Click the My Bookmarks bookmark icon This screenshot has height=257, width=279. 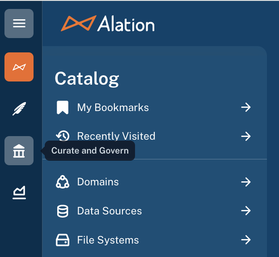point(63,107)
